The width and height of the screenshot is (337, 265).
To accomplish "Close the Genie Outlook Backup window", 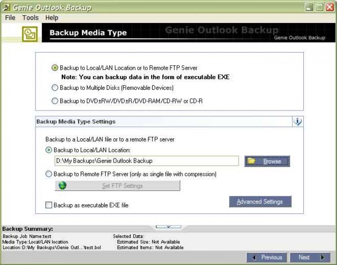I will click(329, 7).
